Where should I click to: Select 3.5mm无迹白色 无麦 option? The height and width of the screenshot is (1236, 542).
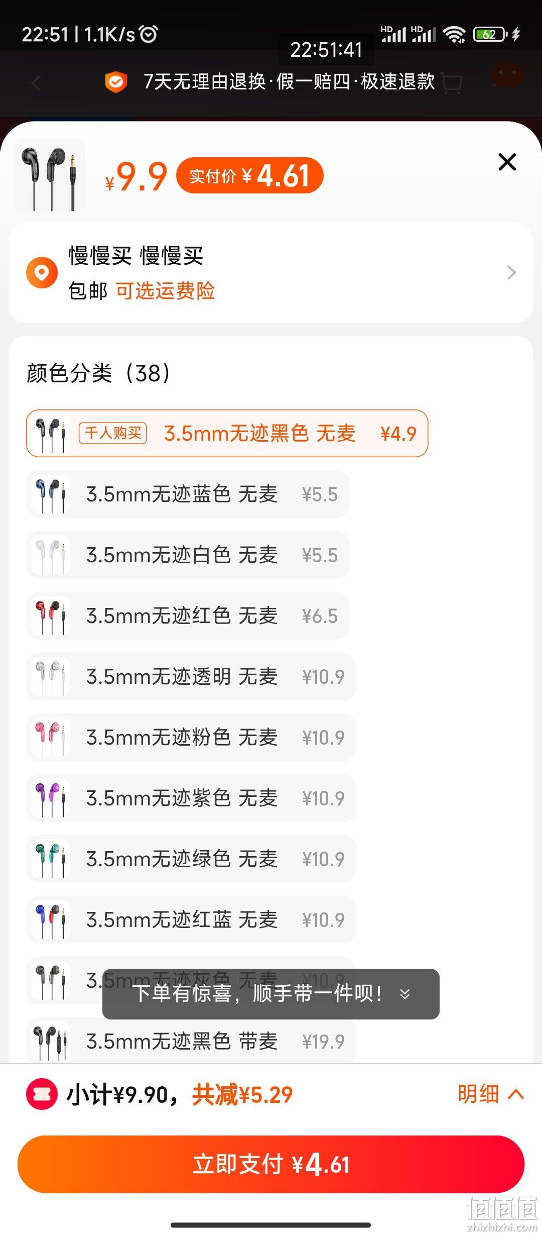pos(188,555)
